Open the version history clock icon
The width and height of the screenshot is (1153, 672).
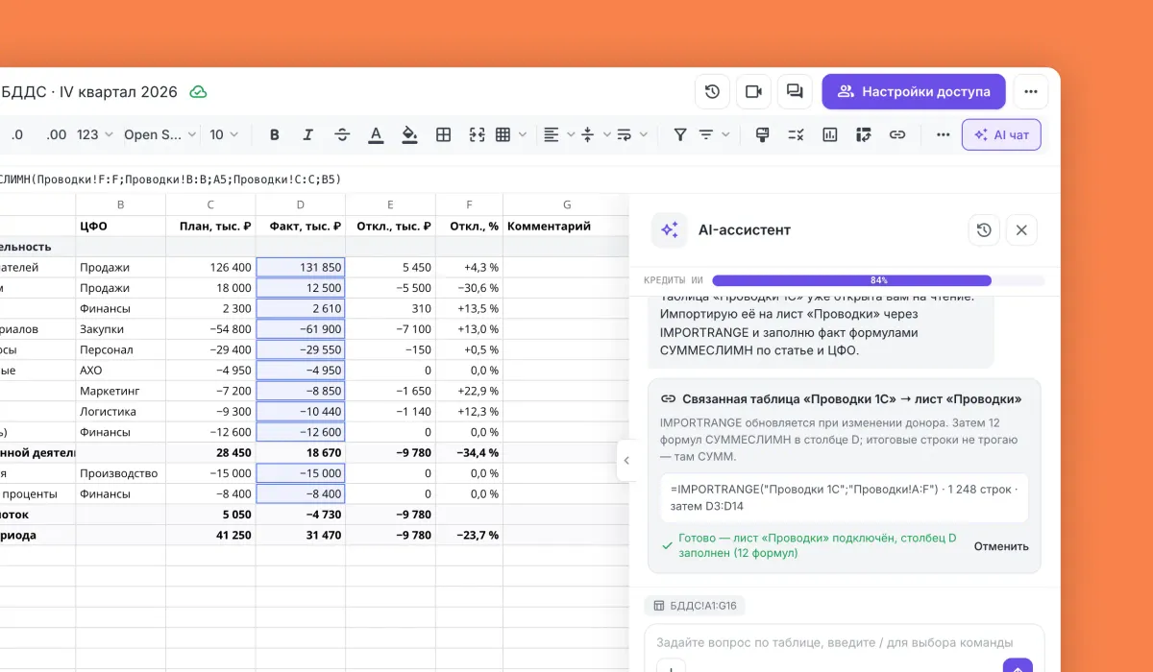[712, 92]
